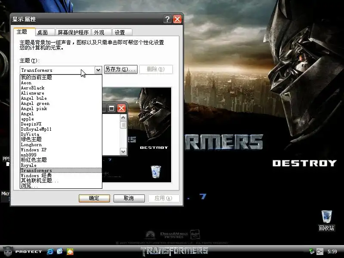Click the PPS desktop shortcut

click(6, 160)
